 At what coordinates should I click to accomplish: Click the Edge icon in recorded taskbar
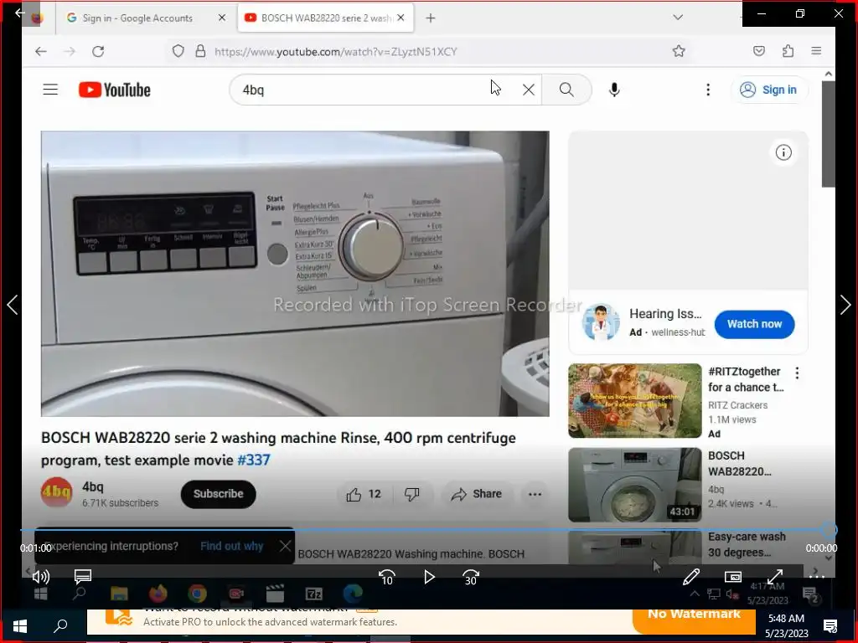point(353,594)
